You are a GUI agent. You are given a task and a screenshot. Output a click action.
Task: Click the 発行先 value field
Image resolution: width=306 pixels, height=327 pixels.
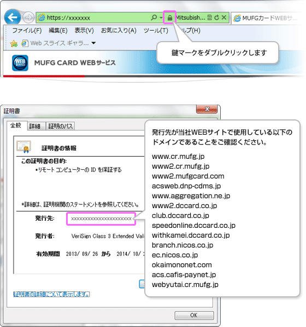[101, 219]
